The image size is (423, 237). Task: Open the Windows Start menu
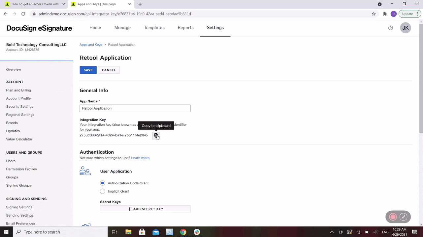[x=6, y=232]
